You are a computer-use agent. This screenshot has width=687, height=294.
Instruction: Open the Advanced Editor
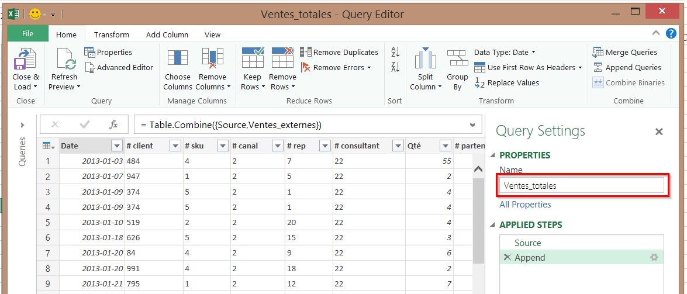tap(119, 67)
